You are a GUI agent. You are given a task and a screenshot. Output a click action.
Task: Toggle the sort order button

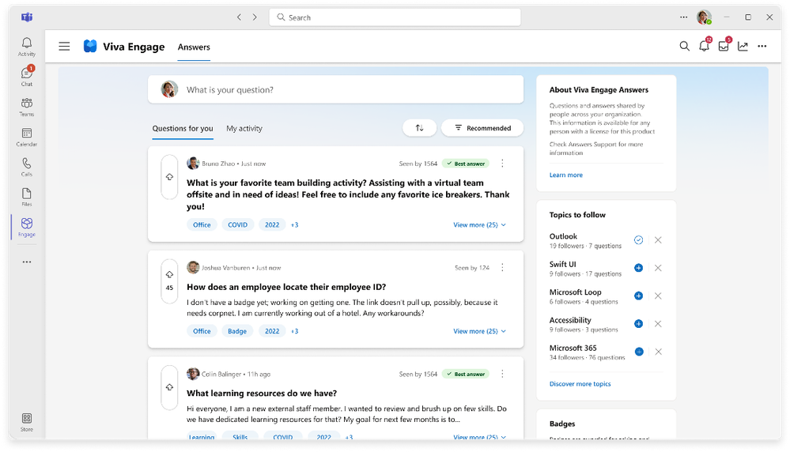tap(419, 128)
